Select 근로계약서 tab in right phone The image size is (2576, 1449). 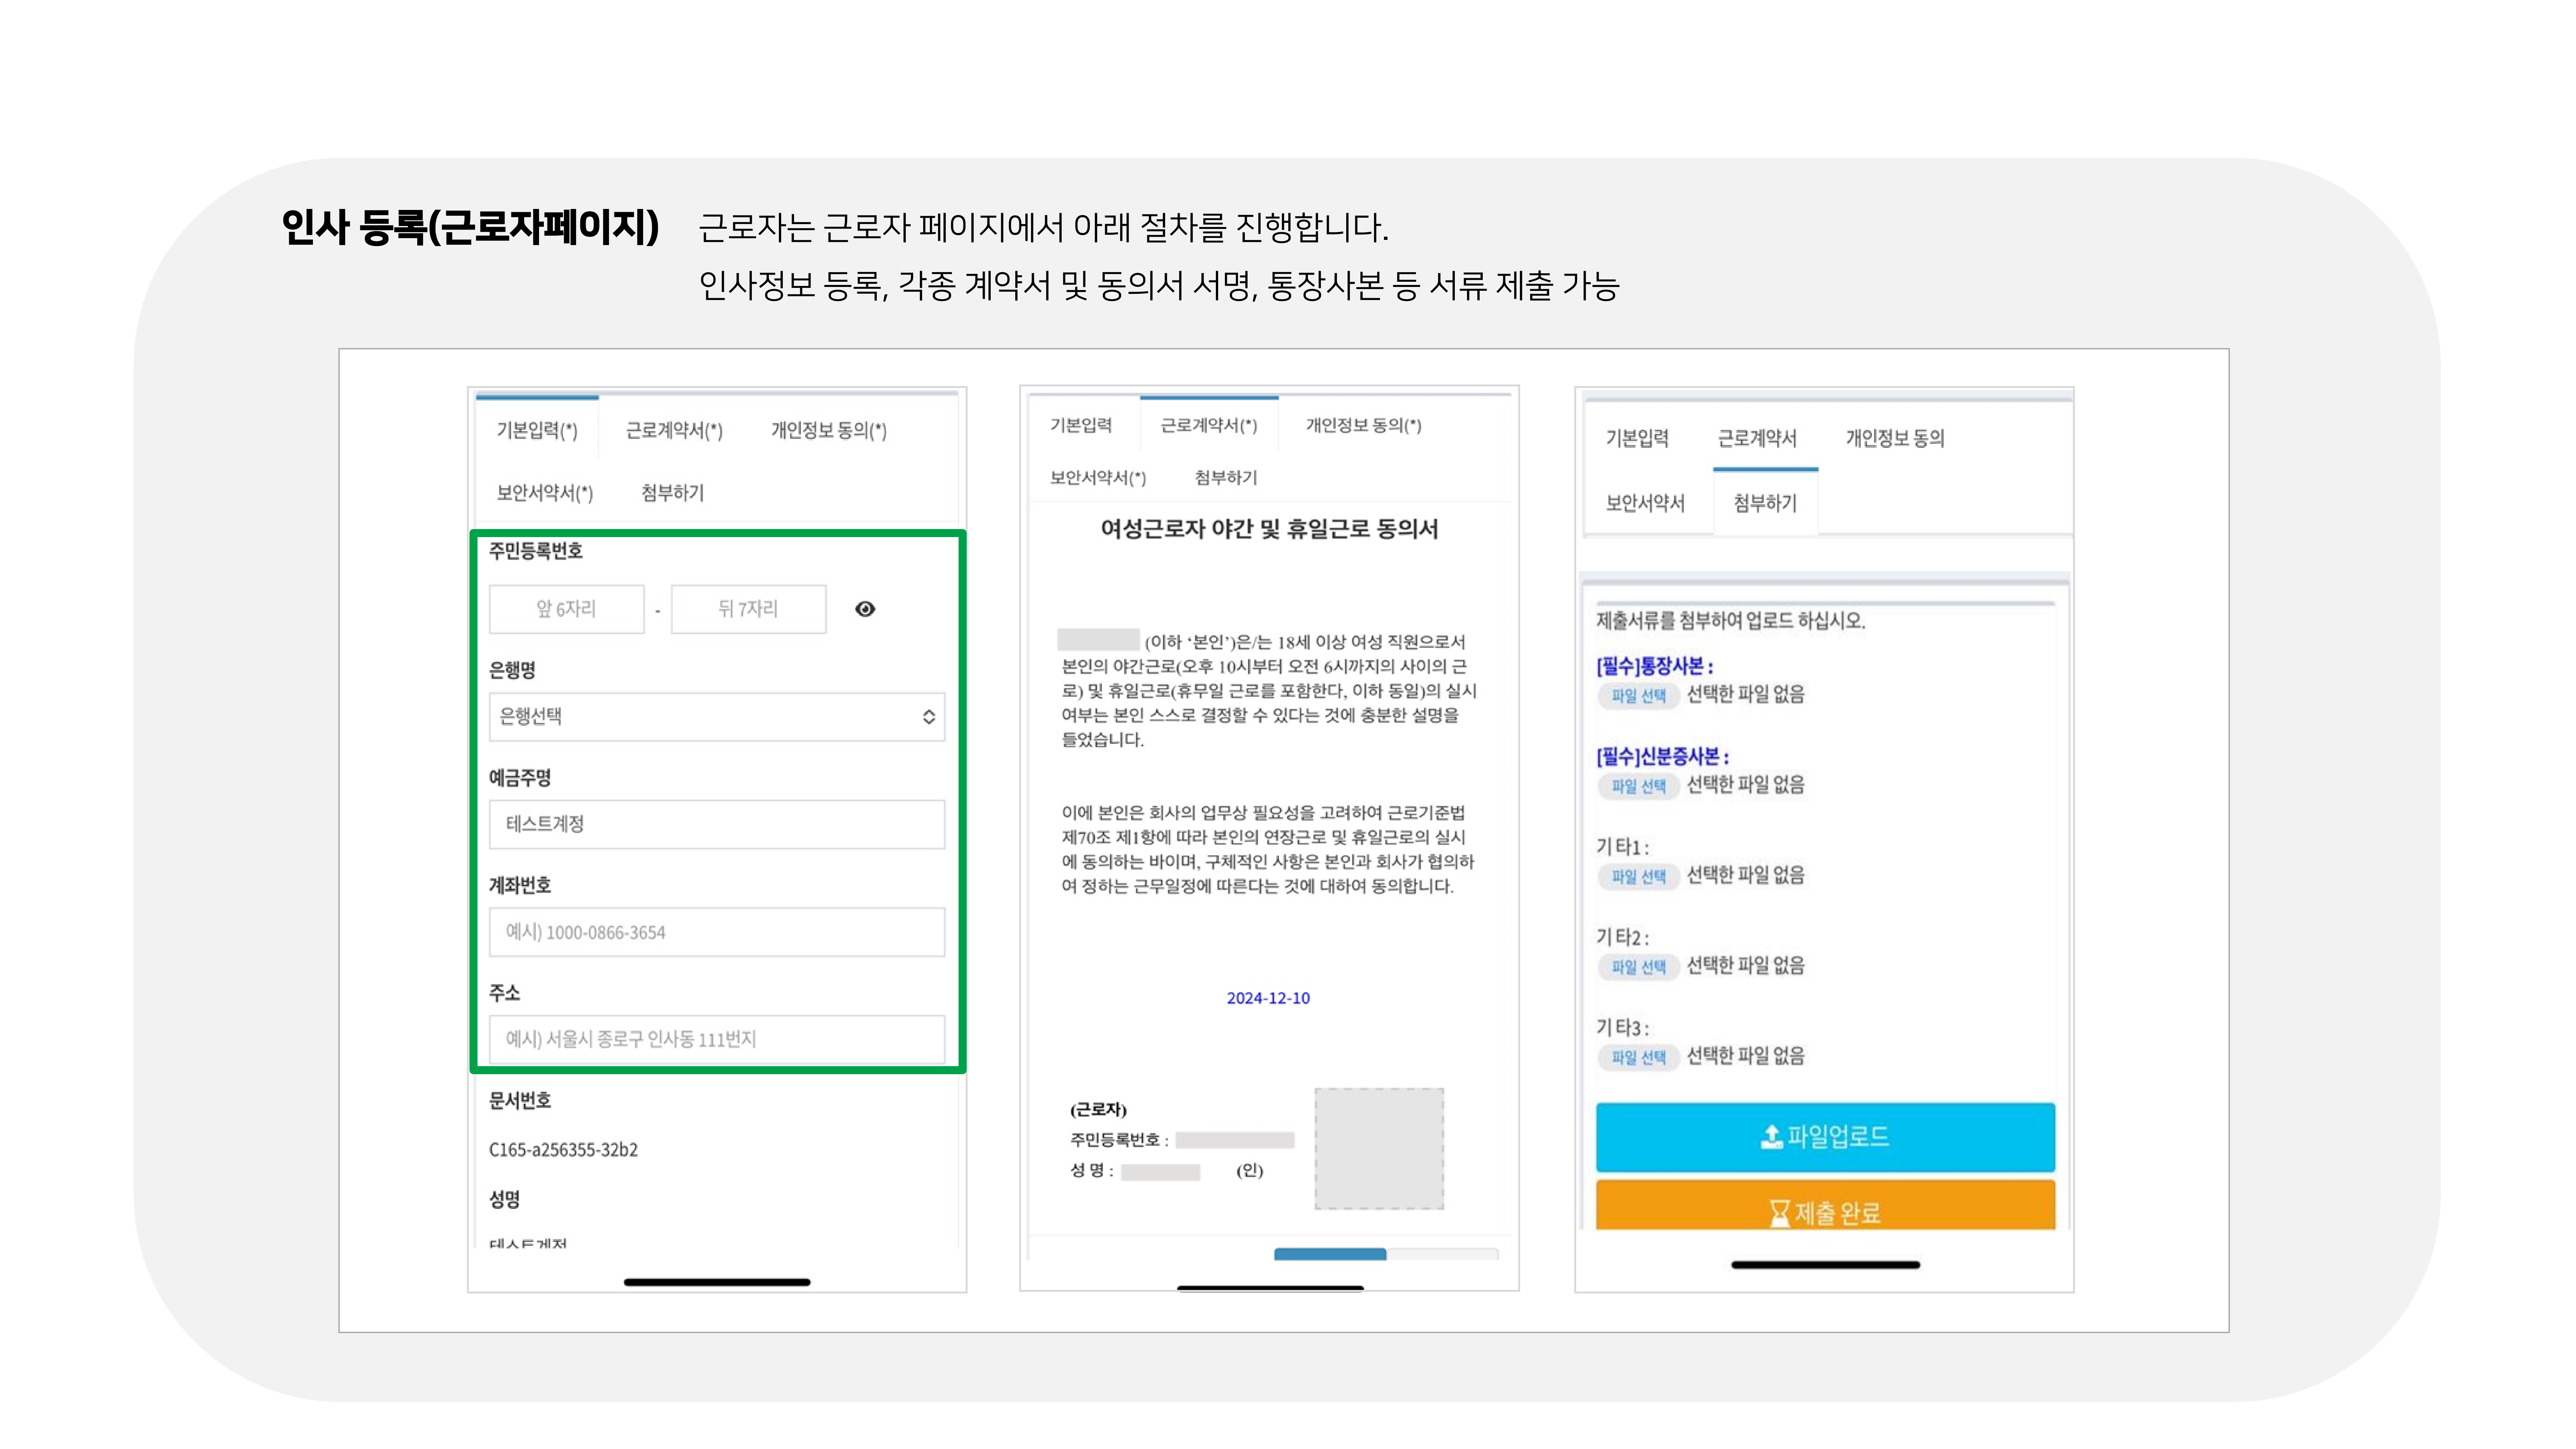click(x=1757, y=438)
